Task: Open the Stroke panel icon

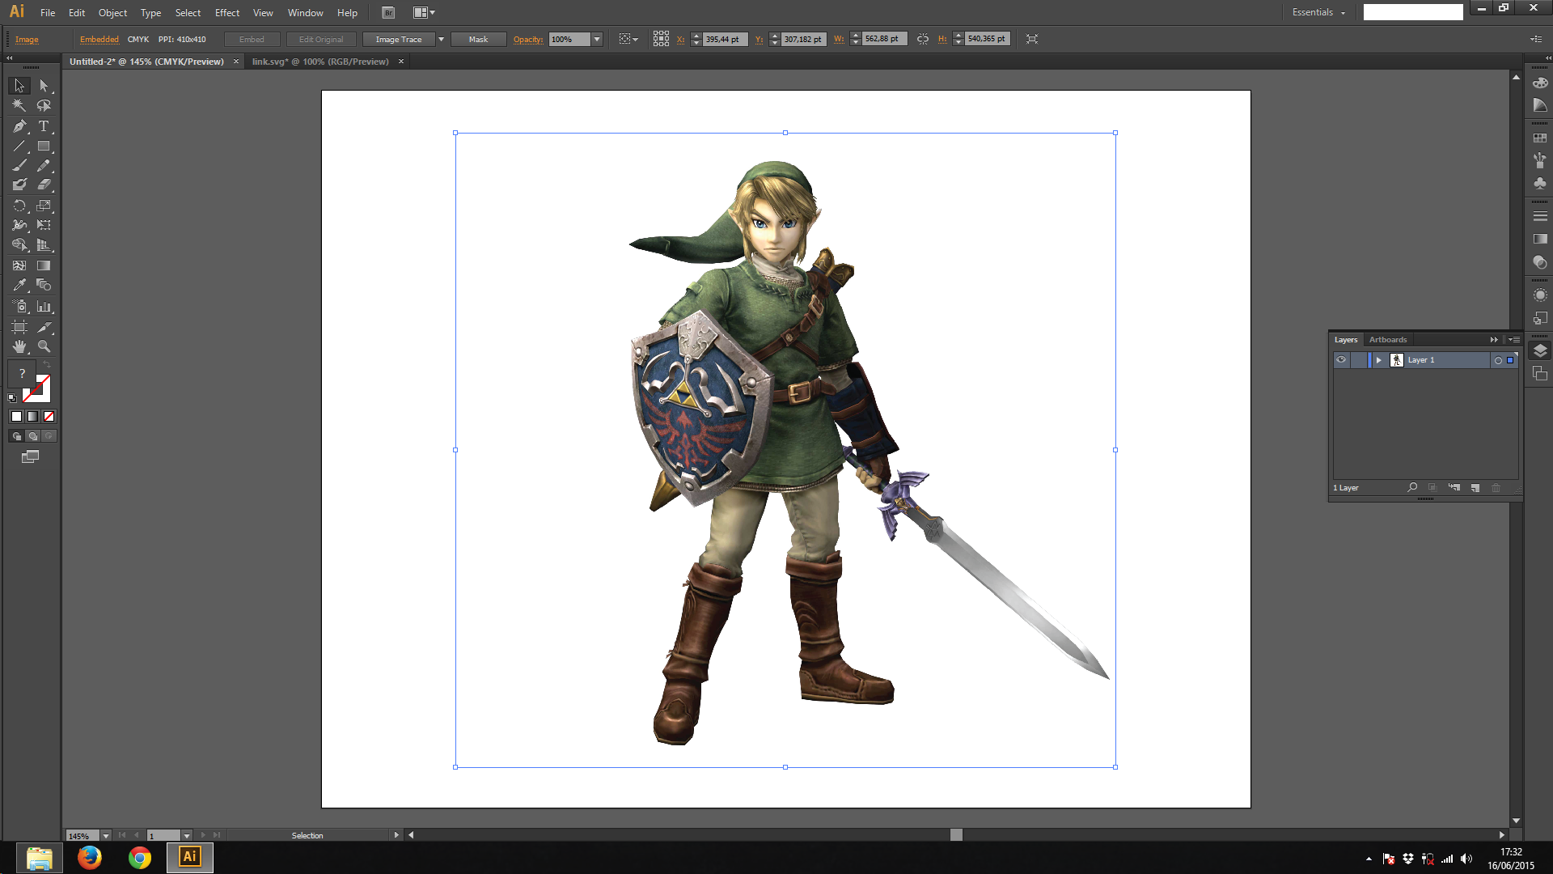Action: coord(1540,216)
